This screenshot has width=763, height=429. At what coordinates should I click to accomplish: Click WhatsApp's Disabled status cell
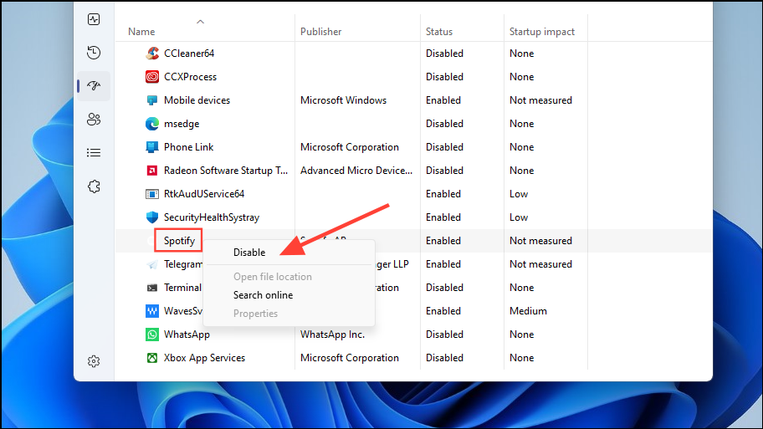click(445, 335)
